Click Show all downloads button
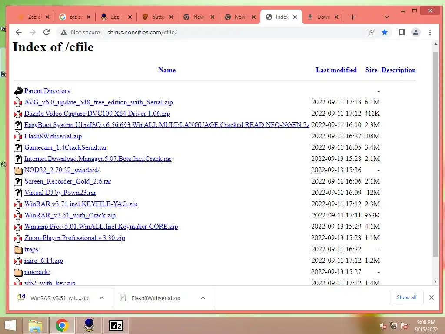The image size is (445, 334). click(x=406, y=297)
